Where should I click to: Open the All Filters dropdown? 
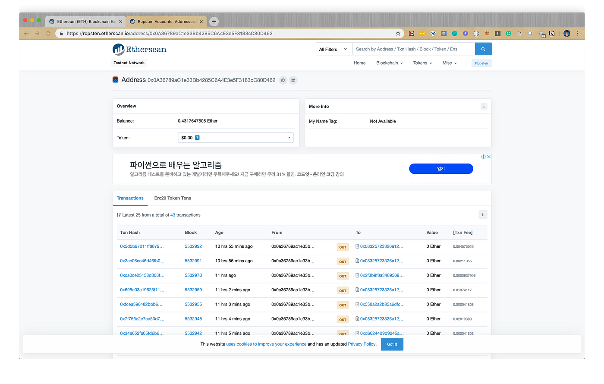pyautogui.click(x=334, y=49)
